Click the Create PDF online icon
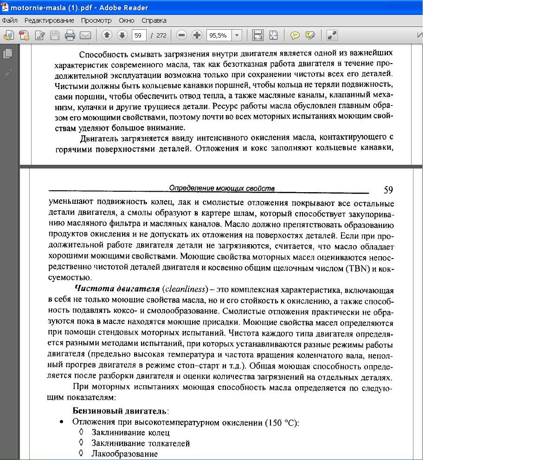Screen dimensions: 554x460 coord(24,35)
